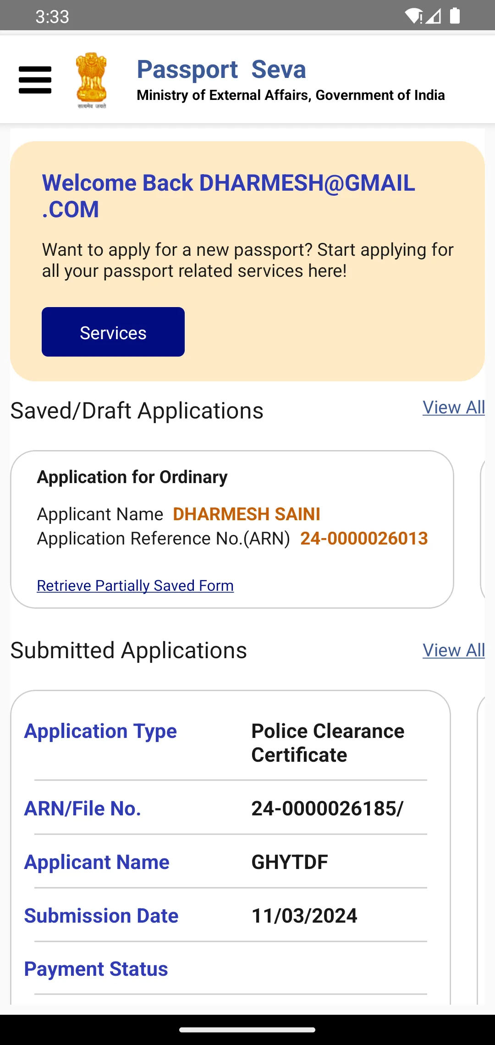View all Submitted Applications

click(453, 650)
